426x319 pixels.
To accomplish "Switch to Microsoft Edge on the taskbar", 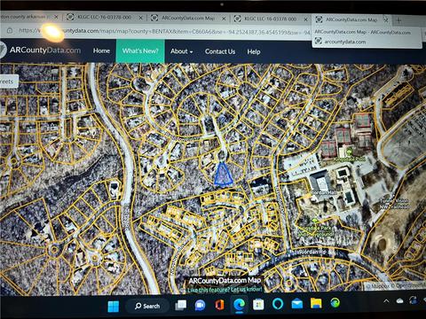I will coord(239,305).
